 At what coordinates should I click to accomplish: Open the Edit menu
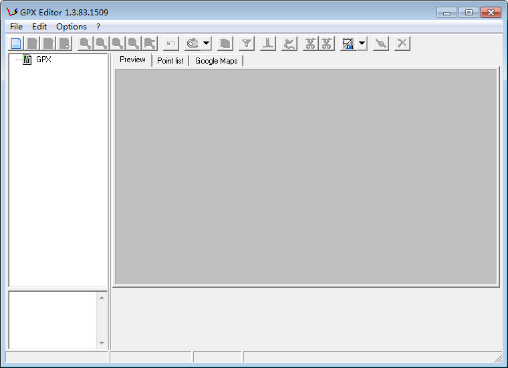point(39,27)
